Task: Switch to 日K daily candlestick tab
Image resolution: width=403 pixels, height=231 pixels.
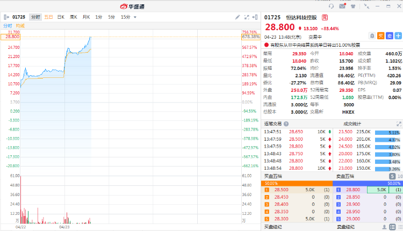Action: coord(61,17)
